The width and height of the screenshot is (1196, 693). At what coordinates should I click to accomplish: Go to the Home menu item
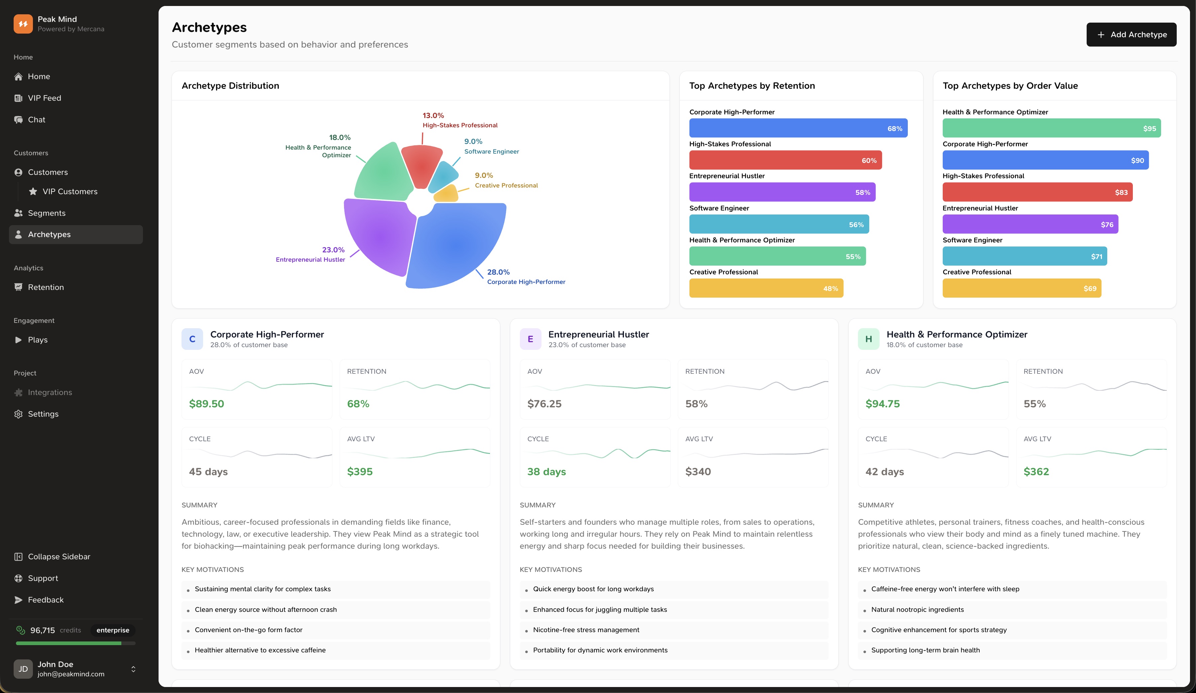point(39,76)
